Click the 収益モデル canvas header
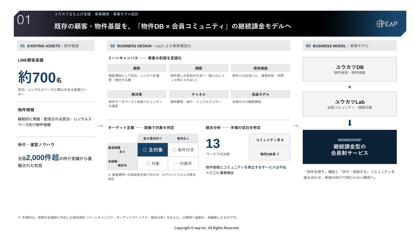 click(x=261, y=94)
